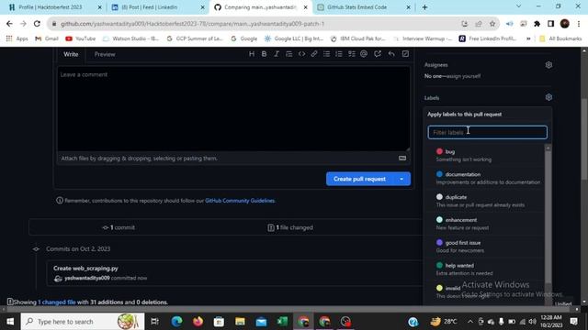Open Chrome menu with three dots
This screenshot has width=588, height=330.
coord(579,24)
